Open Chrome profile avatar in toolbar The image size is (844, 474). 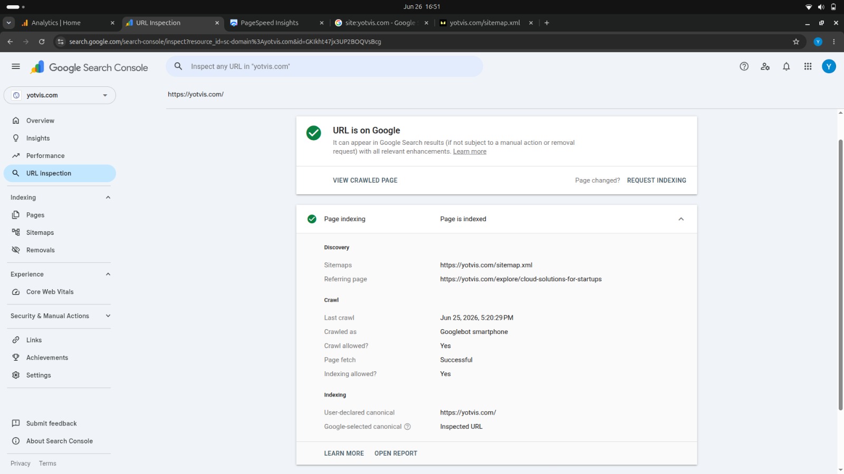pos(818,42)
